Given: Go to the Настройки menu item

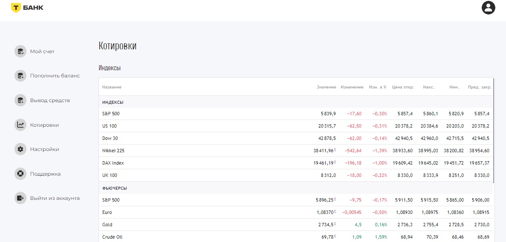Looking at the screenshot, I should [44, 149].
